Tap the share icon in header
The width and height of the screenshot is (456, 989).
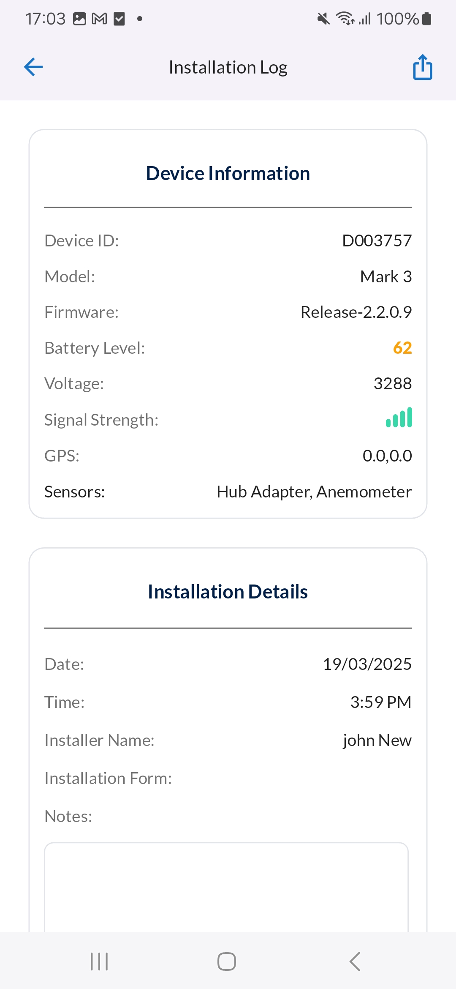point(422,67)
